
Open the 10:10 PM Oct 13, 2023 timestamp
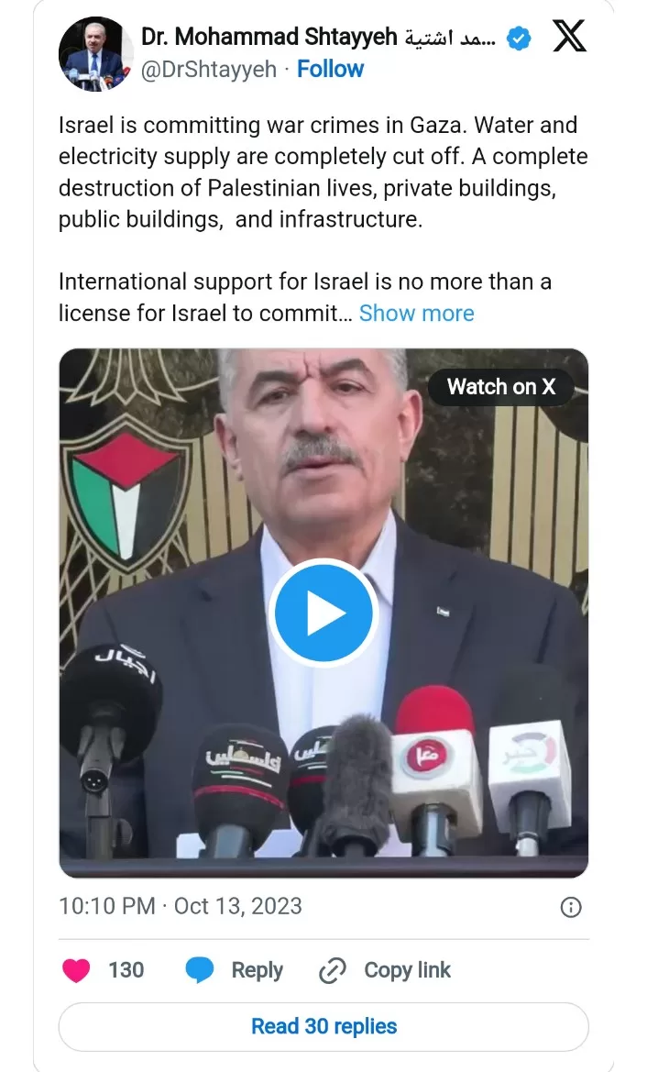[181, 906]
